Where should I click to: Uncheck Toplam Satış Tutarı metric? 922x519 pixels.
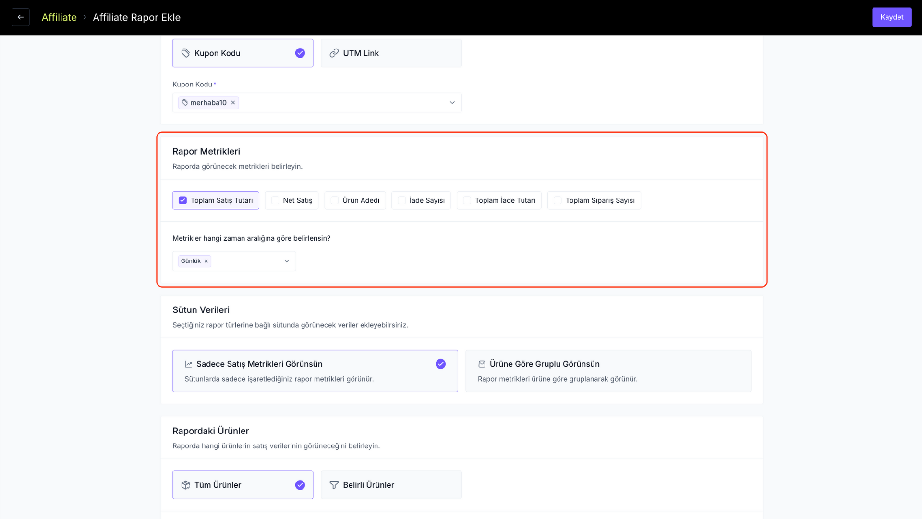(x=183, y=200)
